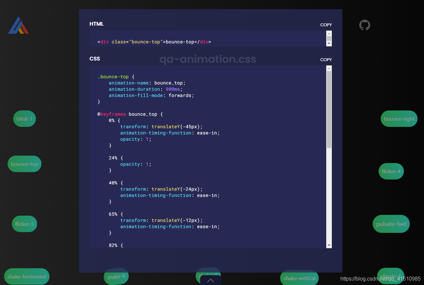Preview the blink-1 animation
424x285 pixels.
click(x=24, y=119)
